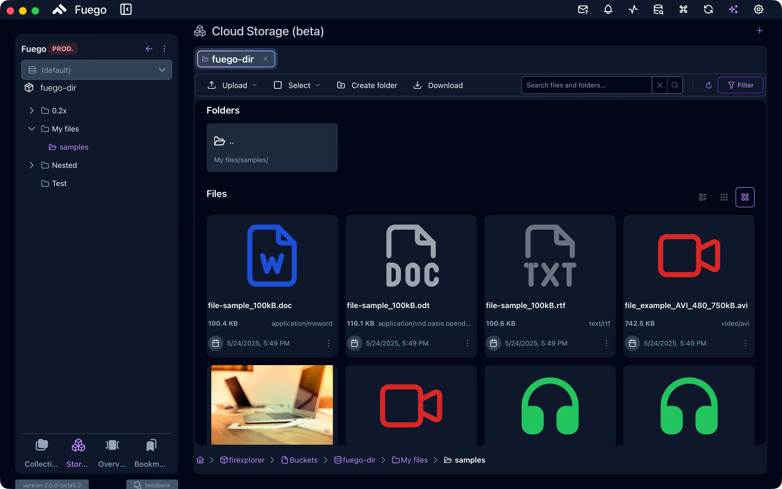Viewport: 782px width, 489px height.
Task: Open options menu for file-sample_100kB.doc
Action: [328, 343]
